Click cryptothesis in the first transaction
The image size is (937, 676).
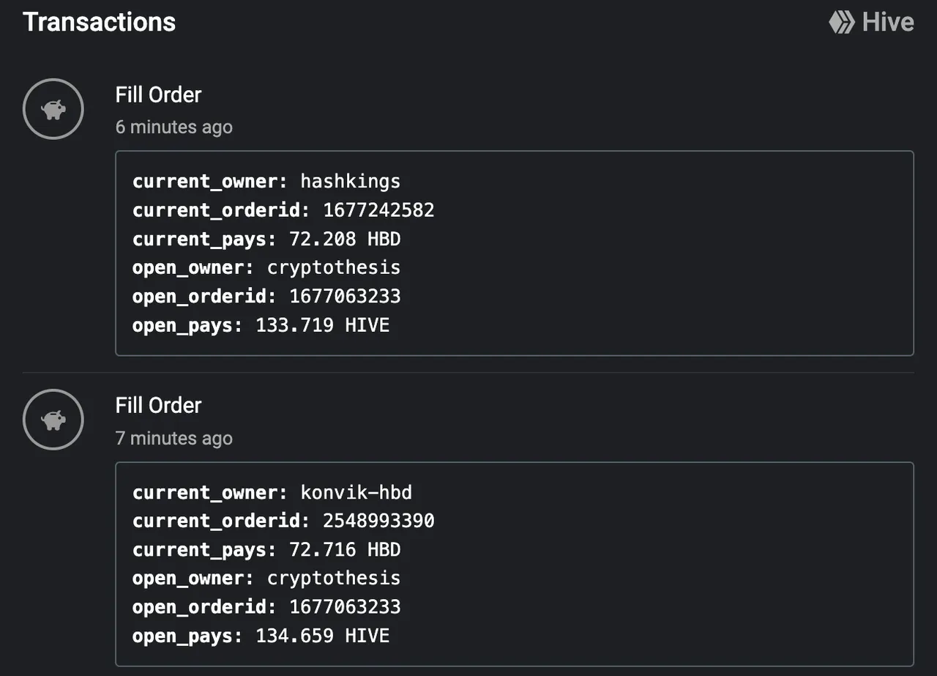pos(334,267)
